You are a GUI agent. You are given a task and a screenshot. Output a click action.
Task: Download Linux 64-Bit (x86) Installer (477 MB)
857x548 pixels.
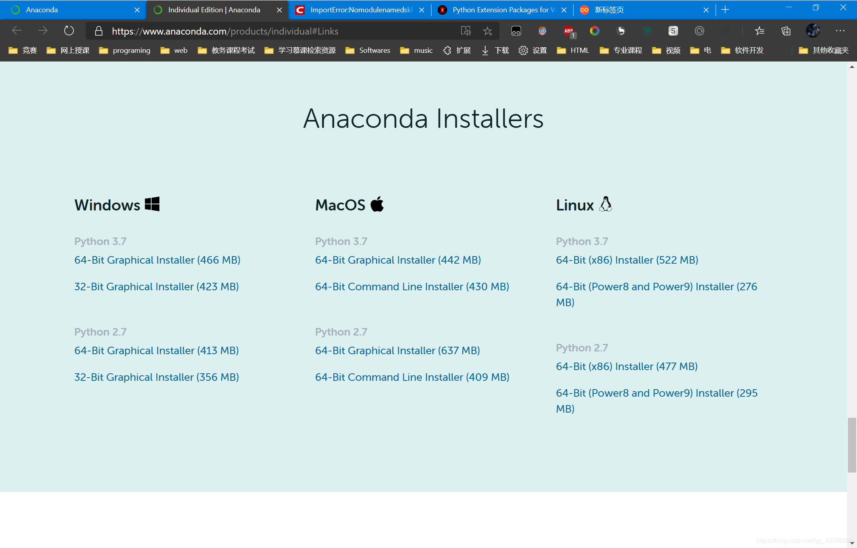tap(627, 367)
